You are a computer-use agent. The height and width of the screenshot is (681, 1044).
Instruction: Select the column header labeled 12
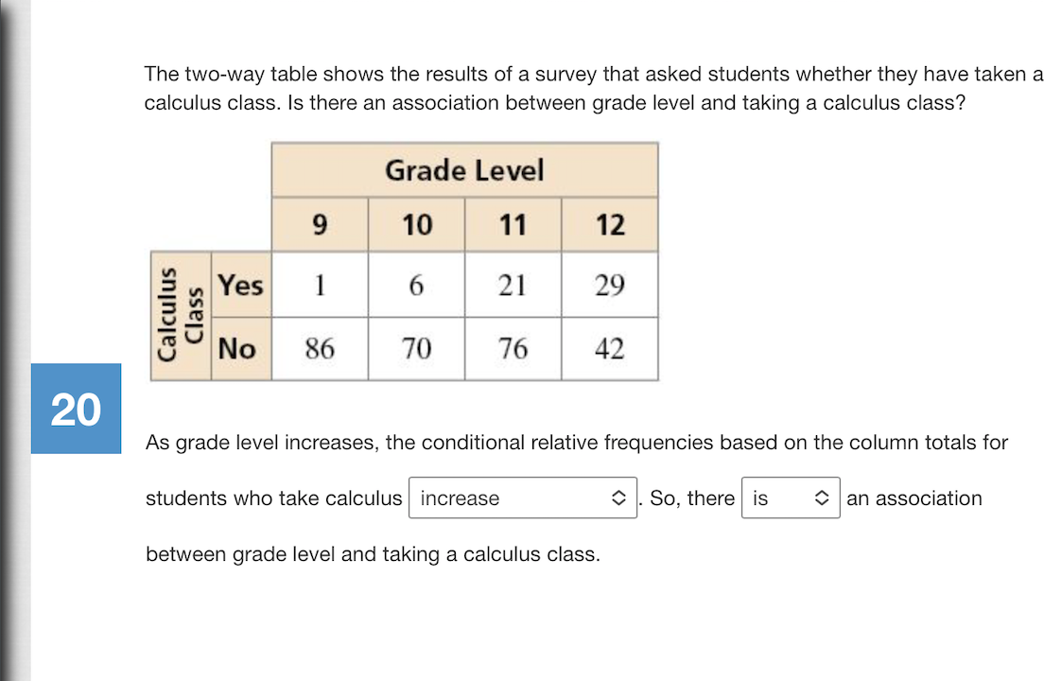609,224
